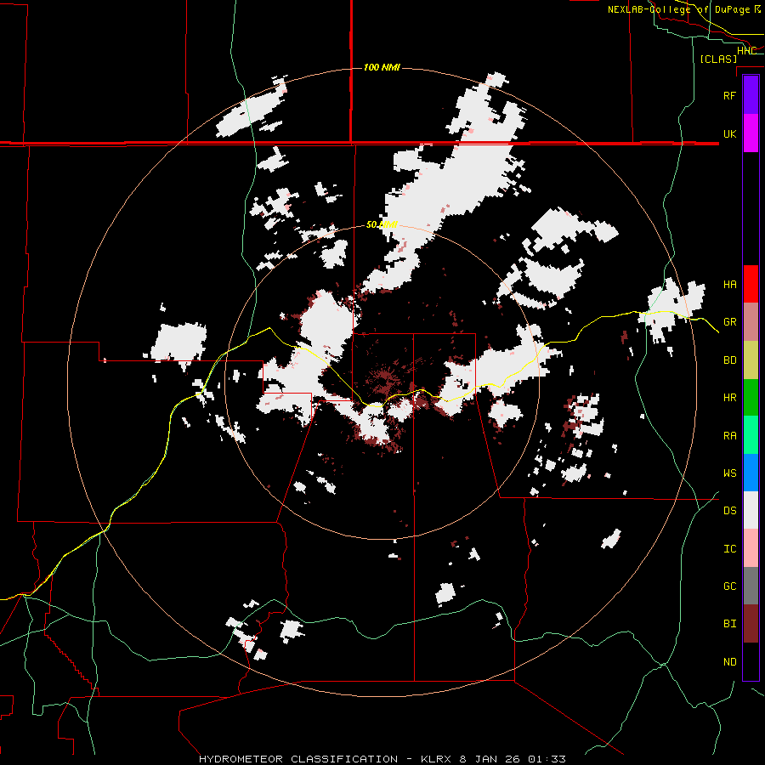Click the olive-yellow BD legend color swatch

(x=751, y=360)
